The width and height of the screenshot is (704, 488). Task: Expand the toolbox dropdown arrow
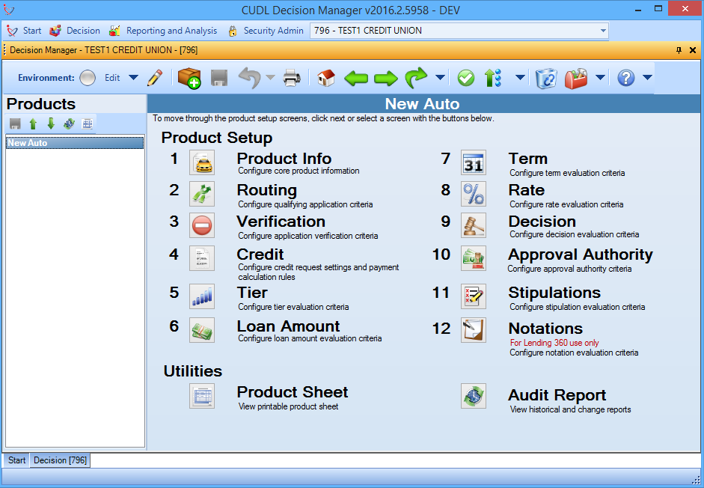pyautogui.click(x=600, y=78)
